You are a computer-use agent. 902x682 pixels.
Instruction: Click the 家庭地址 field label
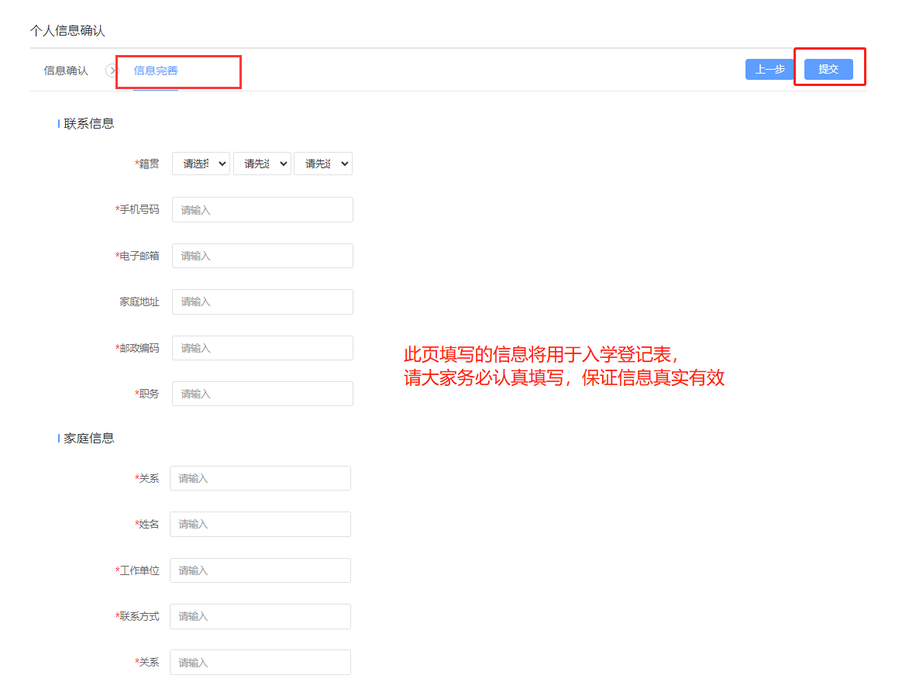139,301
